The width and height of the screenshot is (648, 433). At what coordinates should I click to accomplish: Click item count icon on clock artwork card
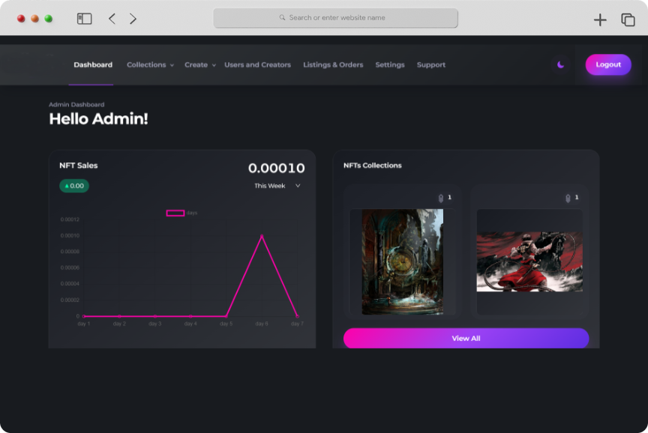(x=441, y=198)
